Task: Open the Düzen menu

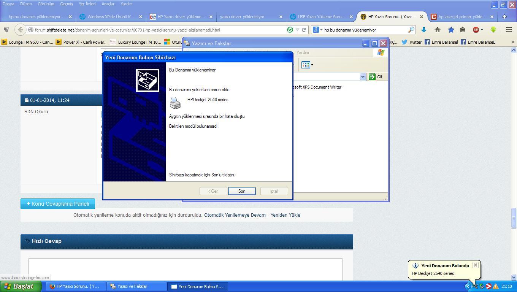Action: tap(26, 4)
